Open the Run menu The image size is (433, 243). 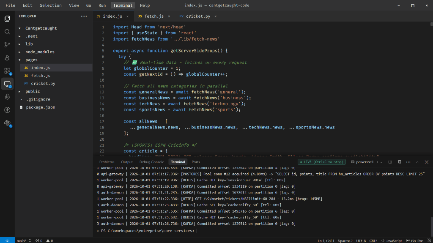[102, 5]
